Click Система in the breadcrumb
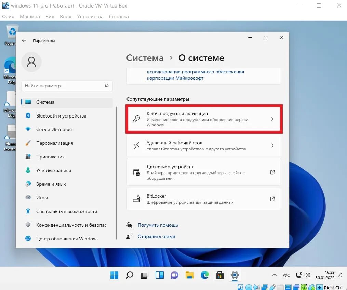347x290 pixels. pos(145,58)
